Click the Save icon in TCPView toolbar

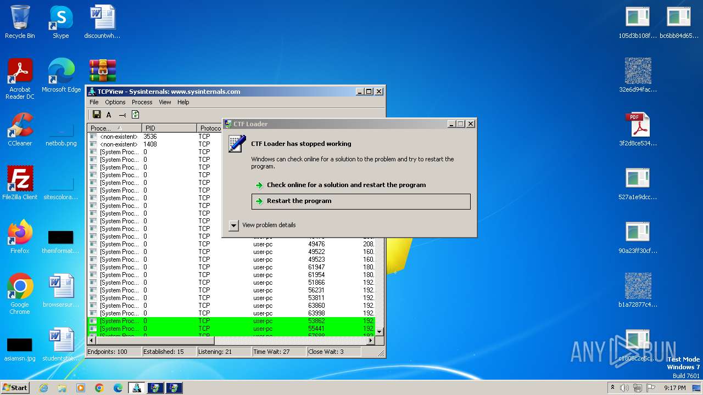pyautogui.click(x=97, y=115)
